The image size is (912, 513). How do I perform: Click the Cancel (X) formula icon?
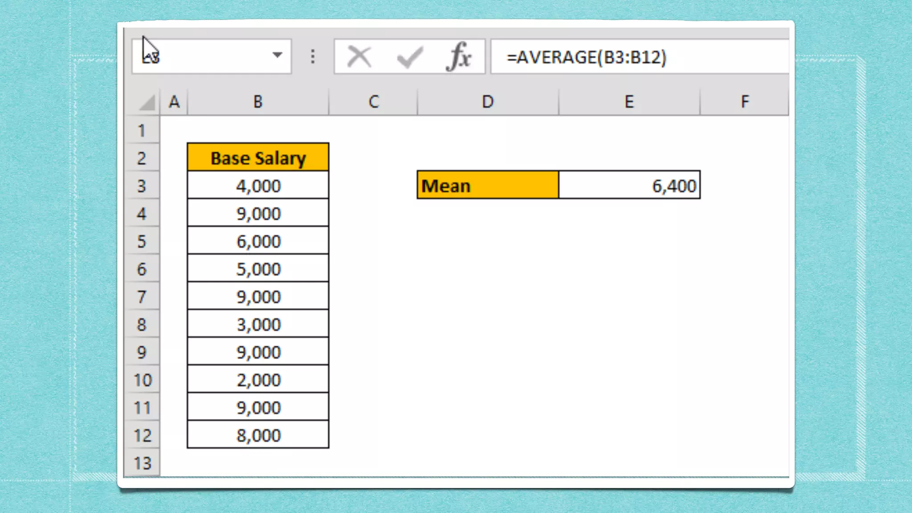click(x=359, y=57)
